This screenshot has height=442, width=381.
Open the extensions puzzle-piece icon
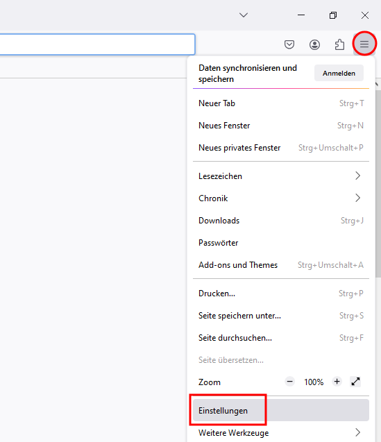339,44
